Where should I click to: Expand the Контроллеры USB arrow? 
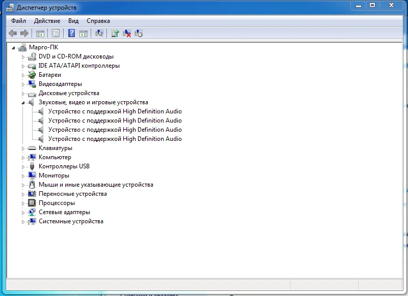pos(23,167)
